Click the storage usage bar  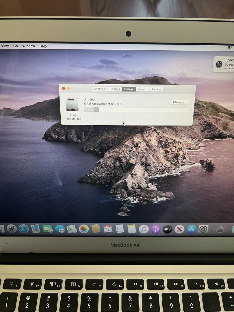[x=136, y=110]
